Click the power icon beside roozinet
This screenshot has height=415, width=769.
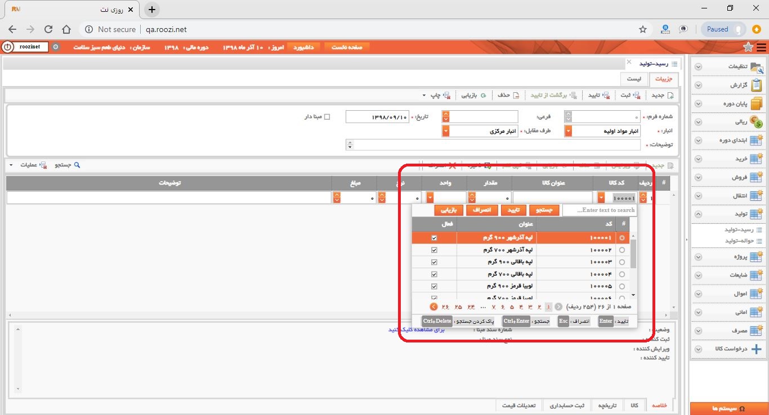coord(7,47)
